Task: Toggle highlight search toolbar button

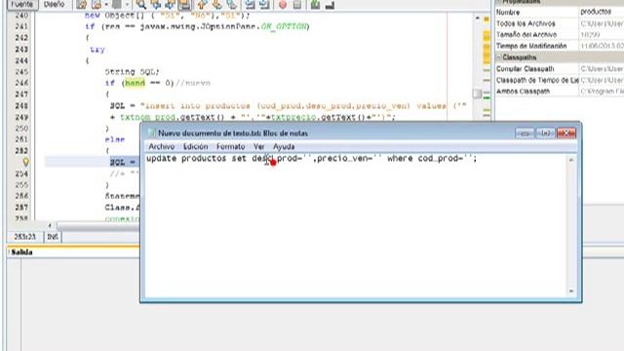Action: 184,5
